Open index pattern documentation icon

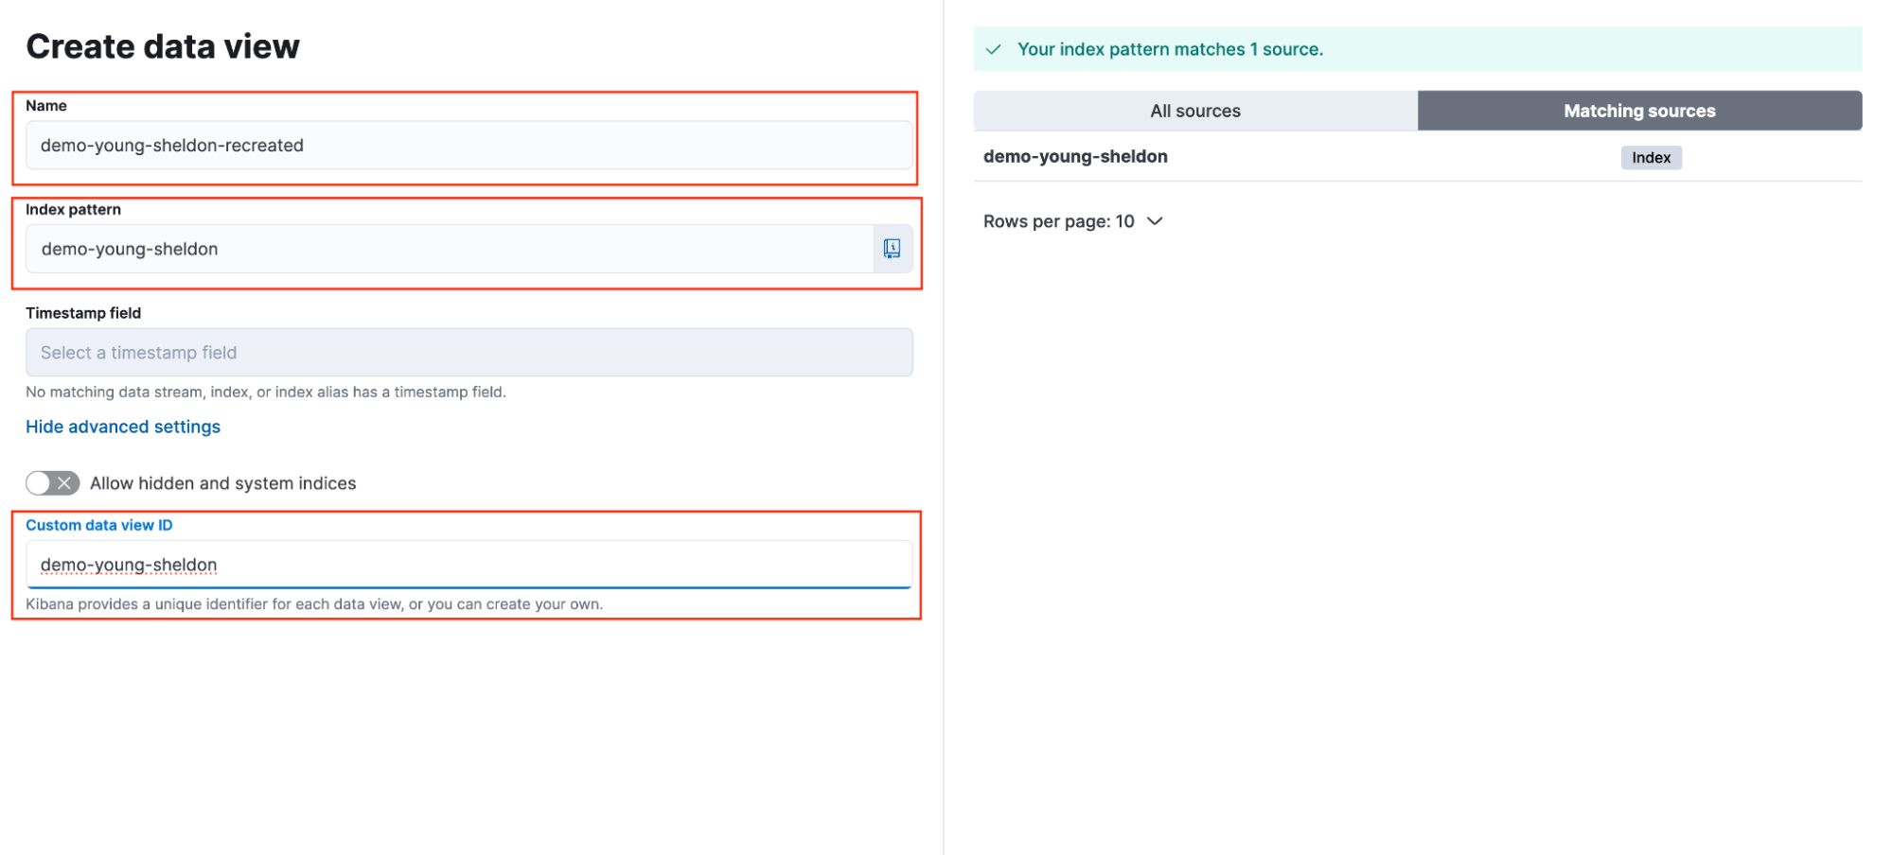click(892, 249)
